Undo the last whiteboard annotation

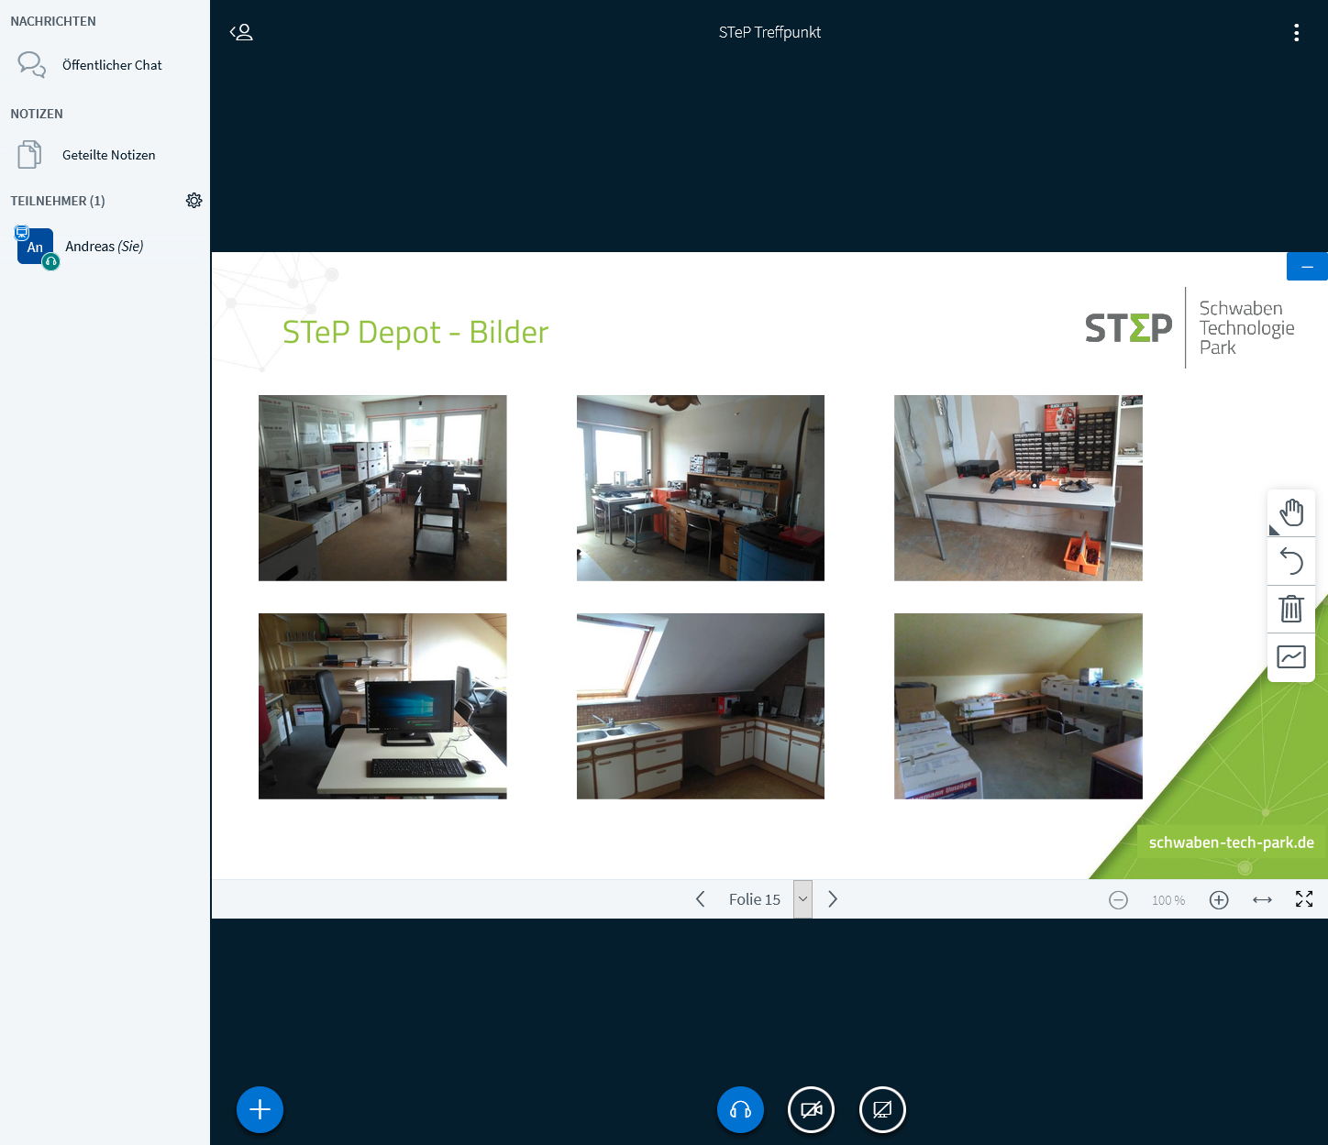[1291, 560]
